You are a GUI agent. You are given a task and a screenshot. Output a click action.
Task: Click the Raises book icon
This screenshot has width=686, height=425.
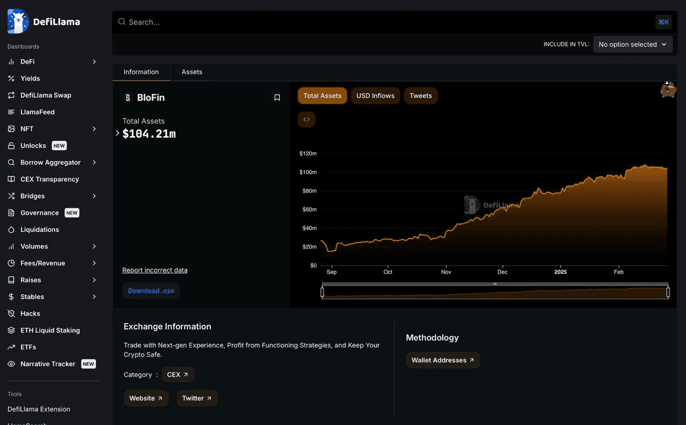click(11, 280)
